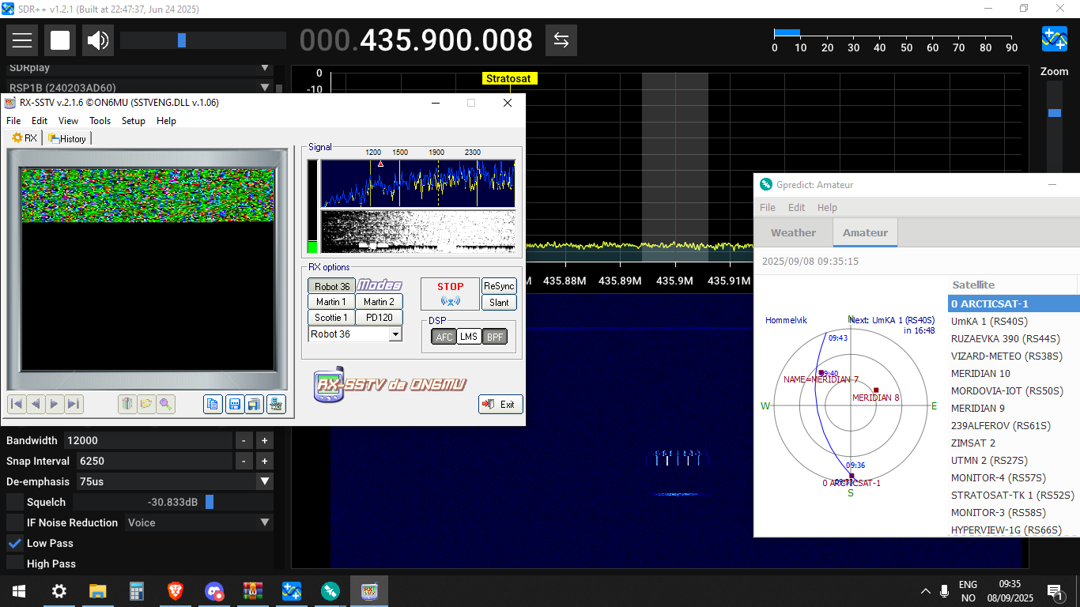Open the IF Noise Reduction Voice dropdown
Viewport: 1080px width, 607px height.
pos(265,522)
